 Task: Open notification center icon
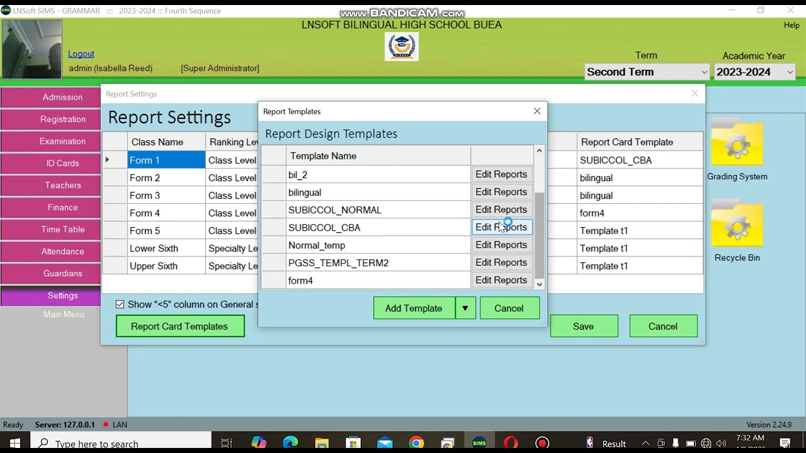pyautogui.click(x=785, y=443)
